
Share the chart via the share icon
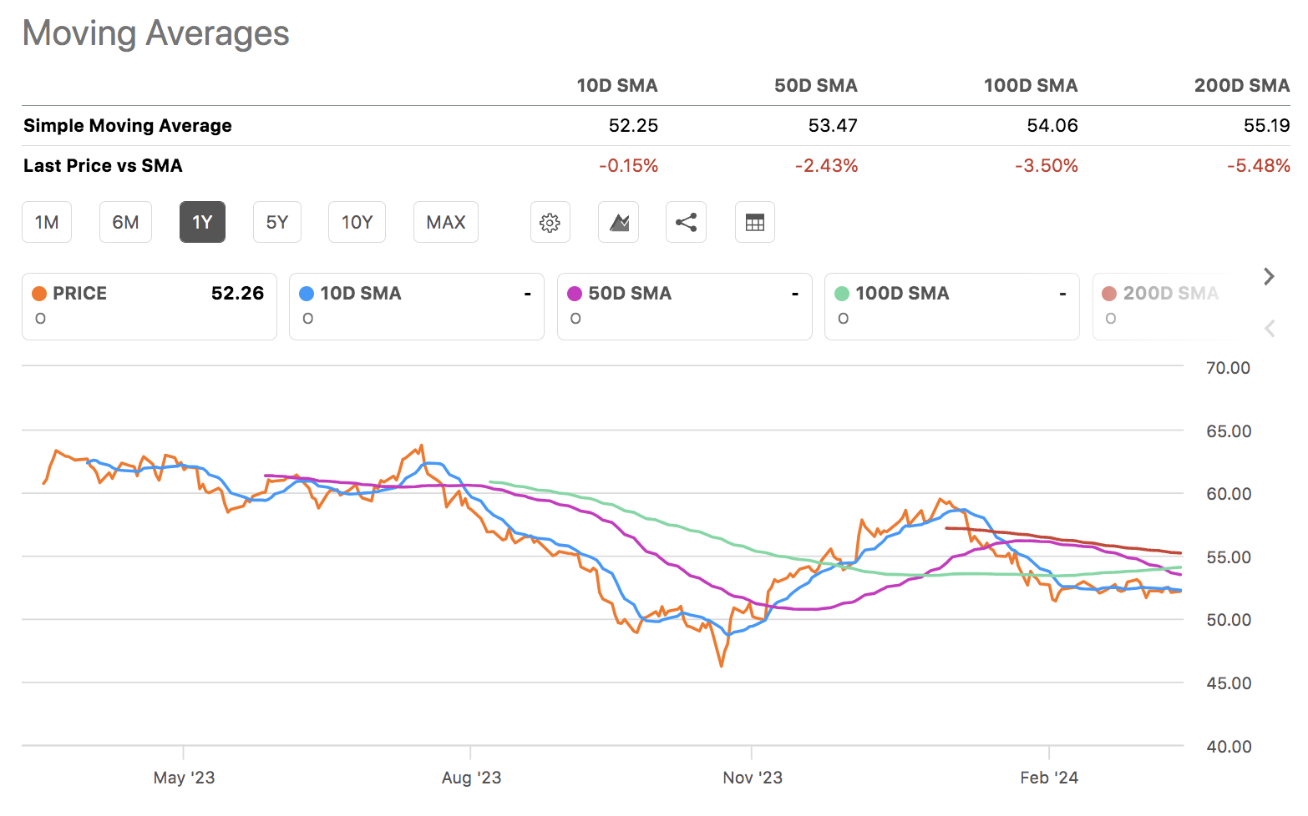tap(686, 222)
